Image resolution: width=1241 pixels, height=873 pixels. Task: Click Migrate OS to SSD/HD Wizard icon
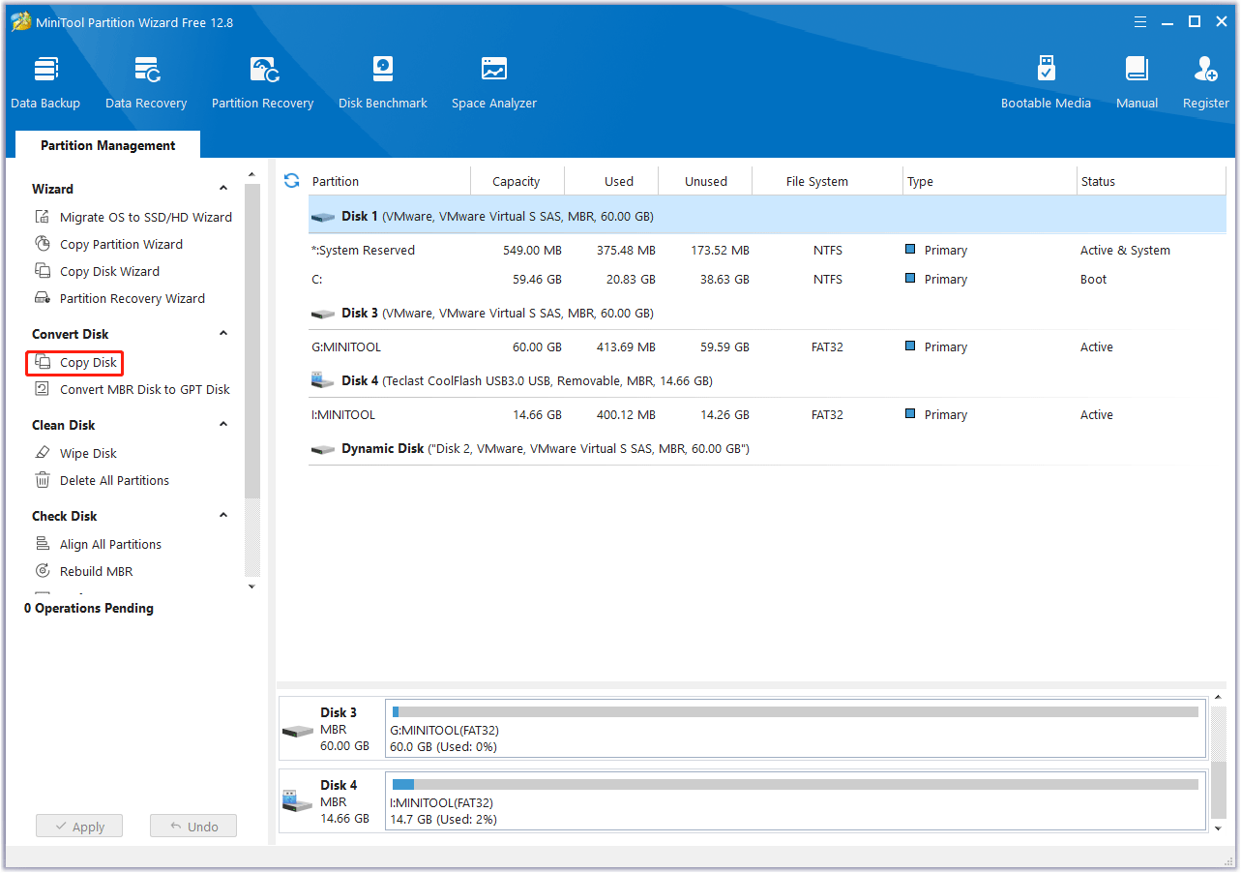click(x=43, y=217)
